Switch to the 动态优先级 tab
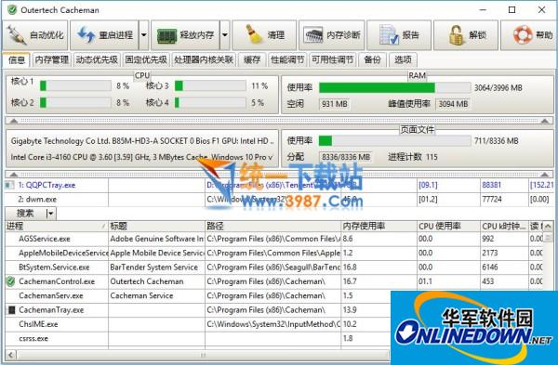 pos(97,59)
